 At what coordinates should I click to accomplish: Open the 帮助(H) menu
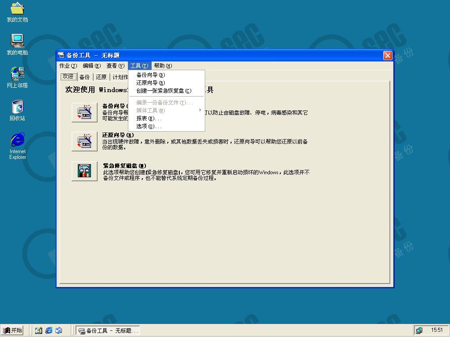163,66
